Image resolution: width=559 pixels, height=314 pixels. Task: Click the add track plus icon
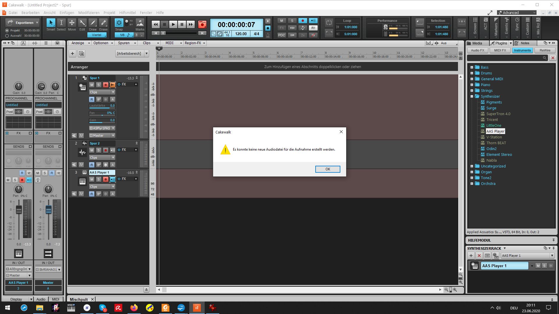pos(72,53)
